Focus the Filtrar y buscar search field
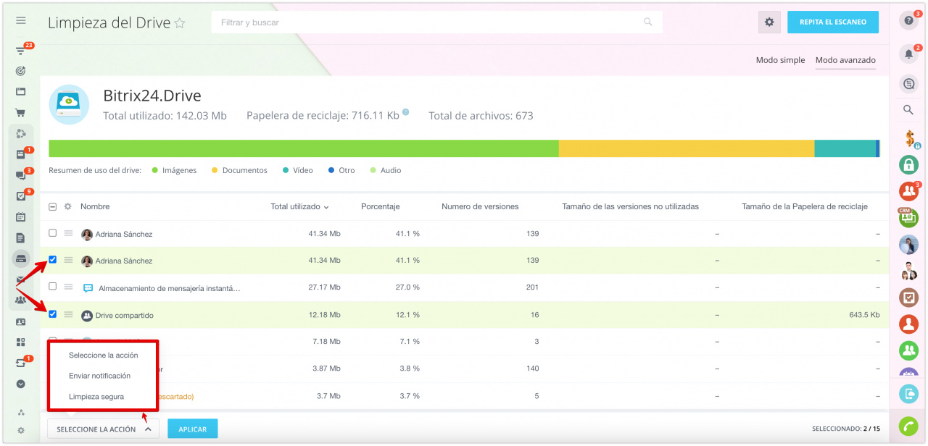This screenshot has height=446, width=928. [437, 22]
